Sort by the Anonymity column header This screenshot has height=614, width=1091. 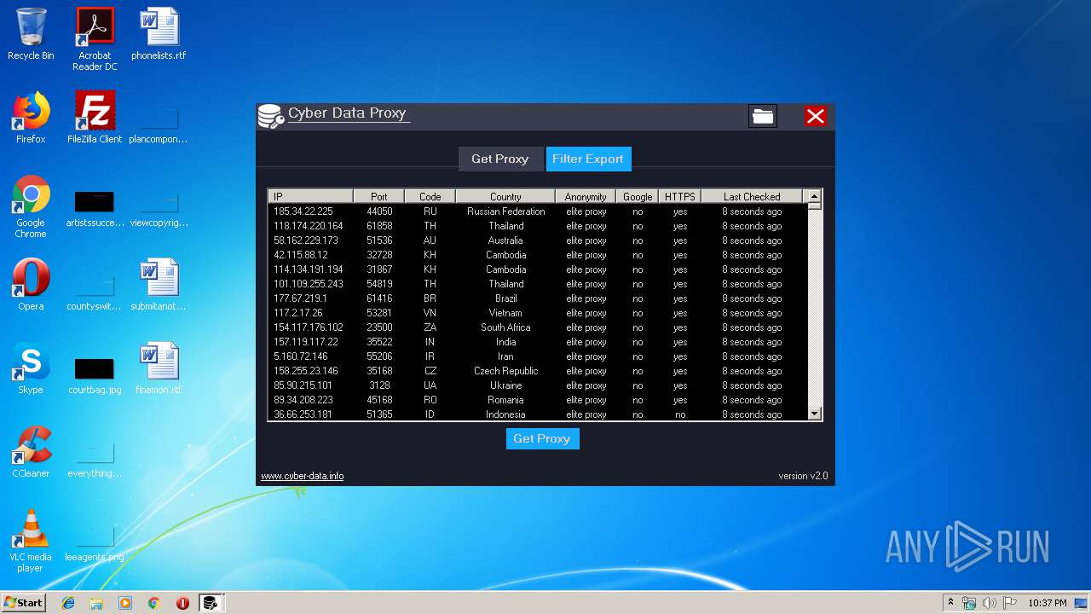pos(586,196)
